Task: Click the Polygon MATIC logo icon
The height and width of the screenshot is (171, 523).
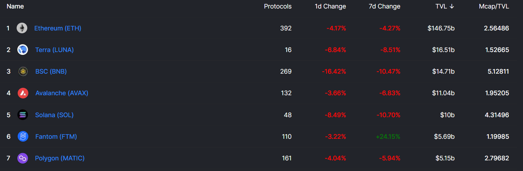Action: [23, 158]
